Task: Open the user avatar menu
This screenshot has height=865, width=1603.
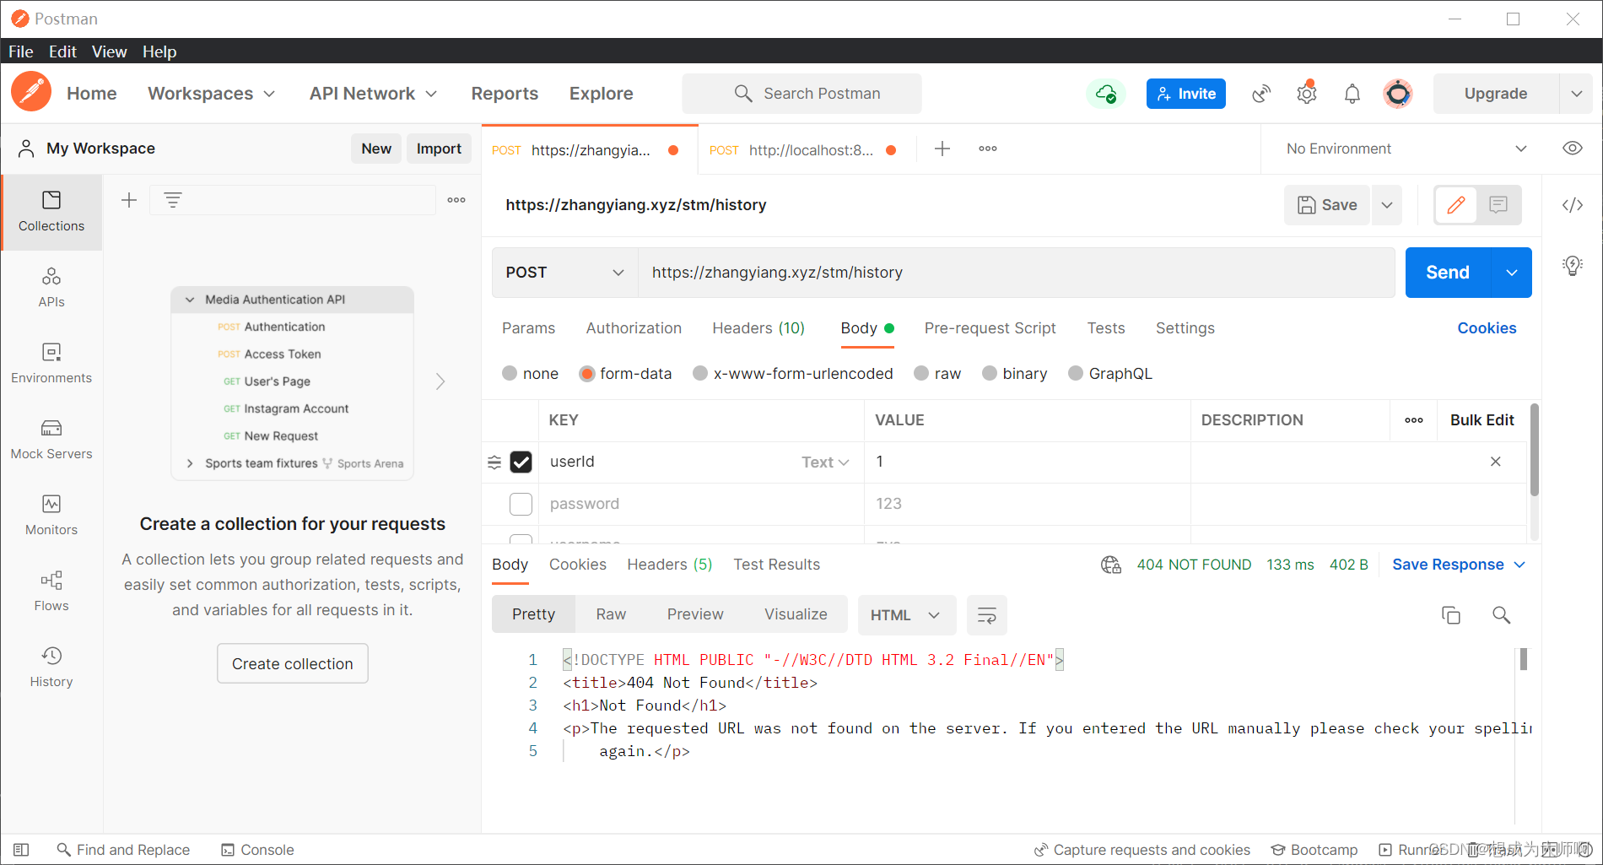Action: tap(1398, 94)
